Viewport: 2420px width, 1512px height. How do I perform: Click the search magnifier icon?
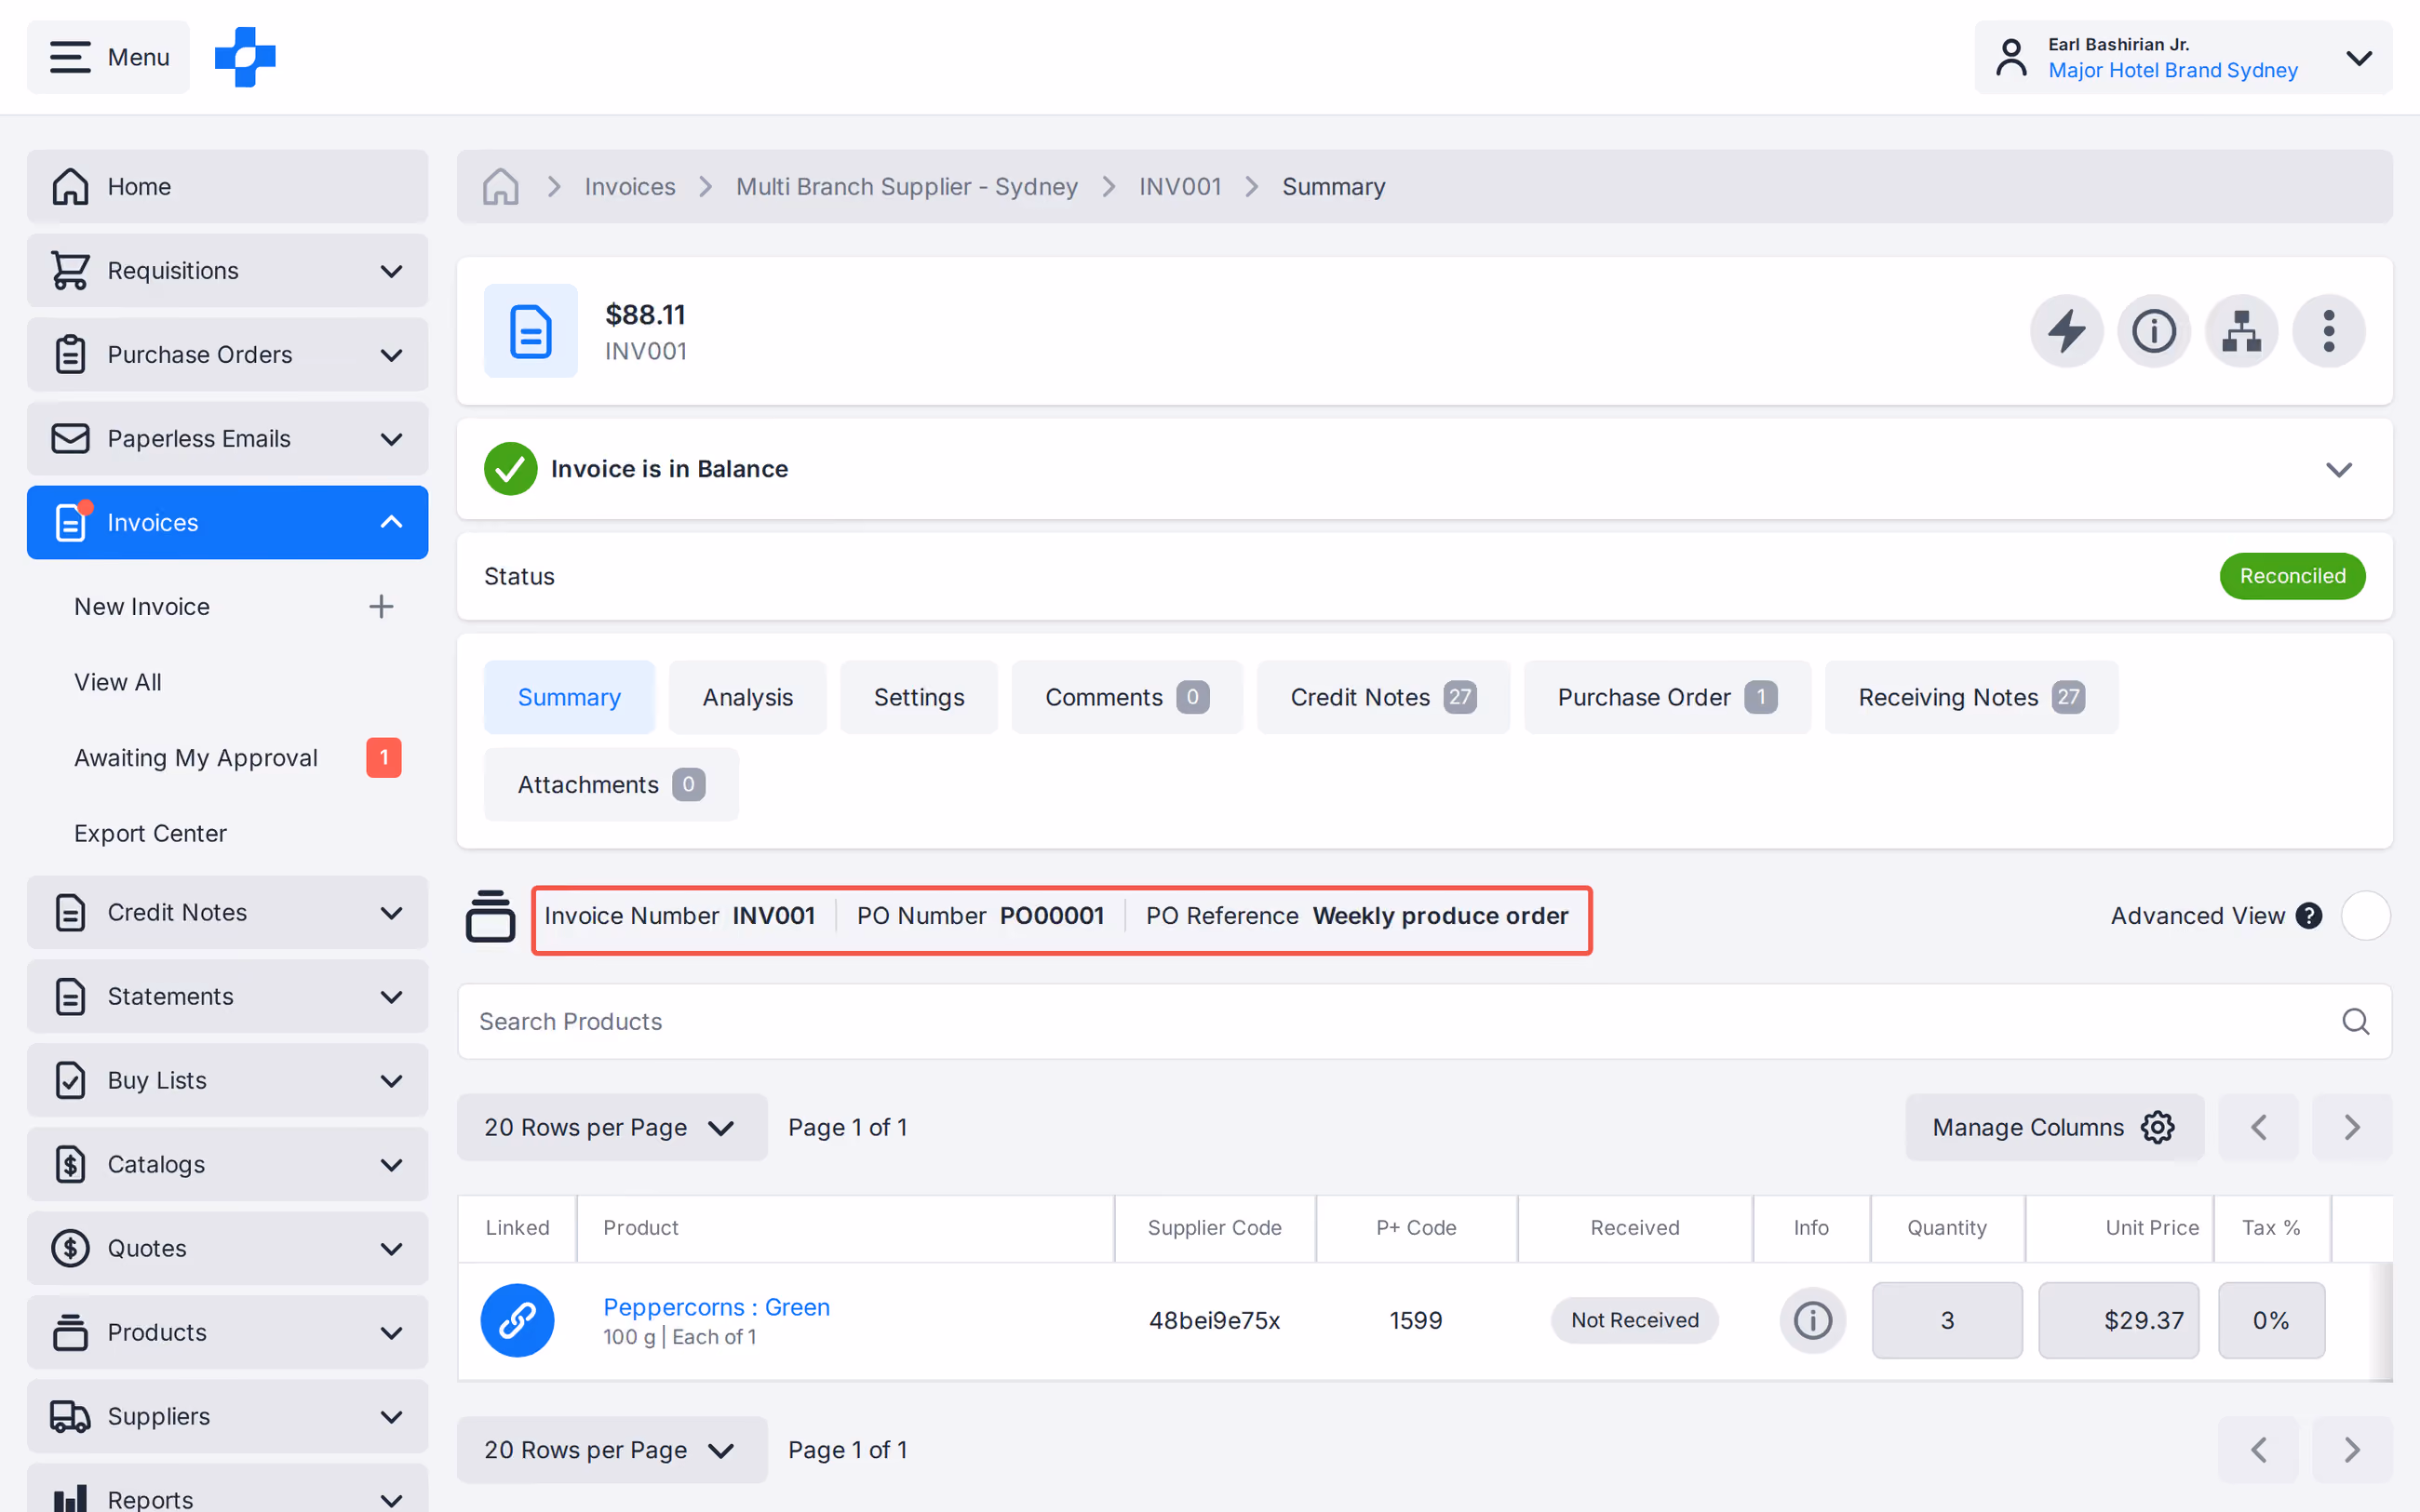2356,1021
